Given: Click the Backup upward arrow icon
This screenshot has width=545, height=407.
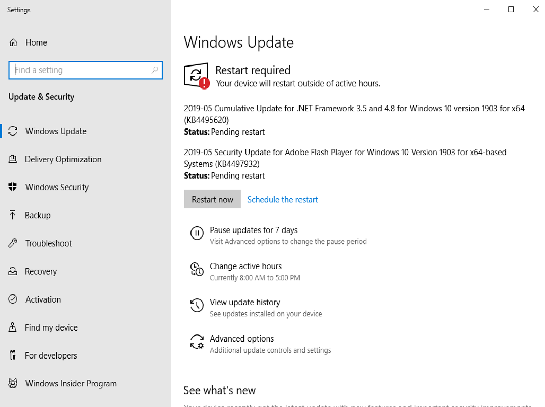Looking at the screenshot, I should [13, 215].
